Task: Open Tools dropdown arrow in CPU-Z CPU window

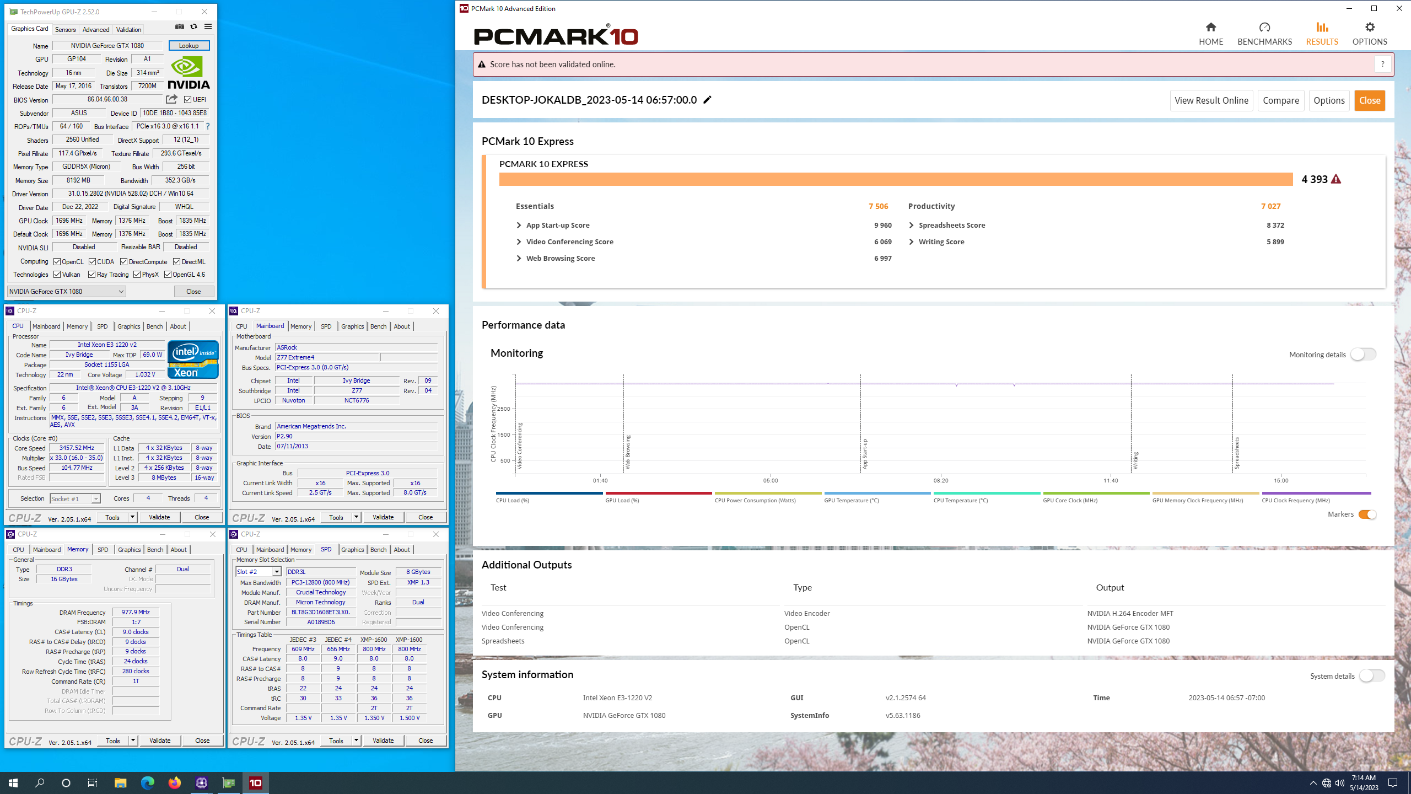Action: coord(132,517)
